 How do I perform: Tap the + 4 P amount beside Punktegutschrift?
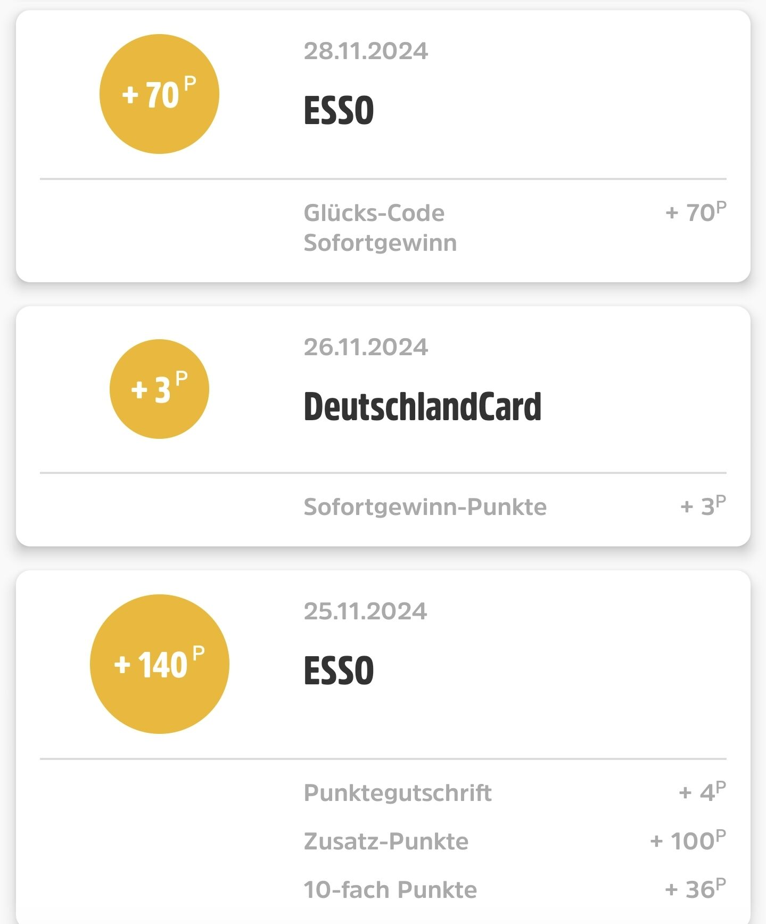(703, 791)
